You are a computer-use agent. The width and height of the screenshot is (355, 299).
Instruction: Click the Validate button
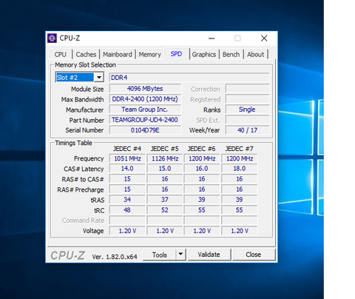(209, 255)
